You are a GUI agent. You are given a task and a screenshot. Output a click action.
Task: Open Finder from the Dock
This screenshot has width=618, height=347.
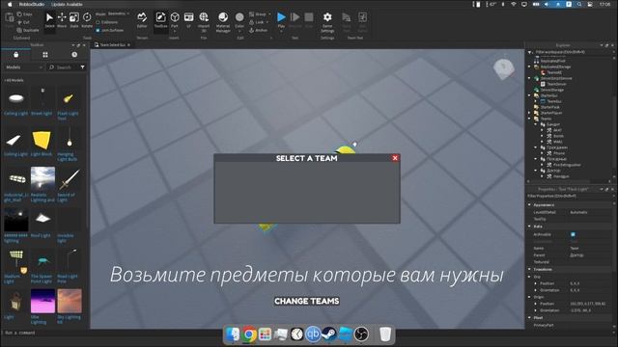click(x=233, y=334)
